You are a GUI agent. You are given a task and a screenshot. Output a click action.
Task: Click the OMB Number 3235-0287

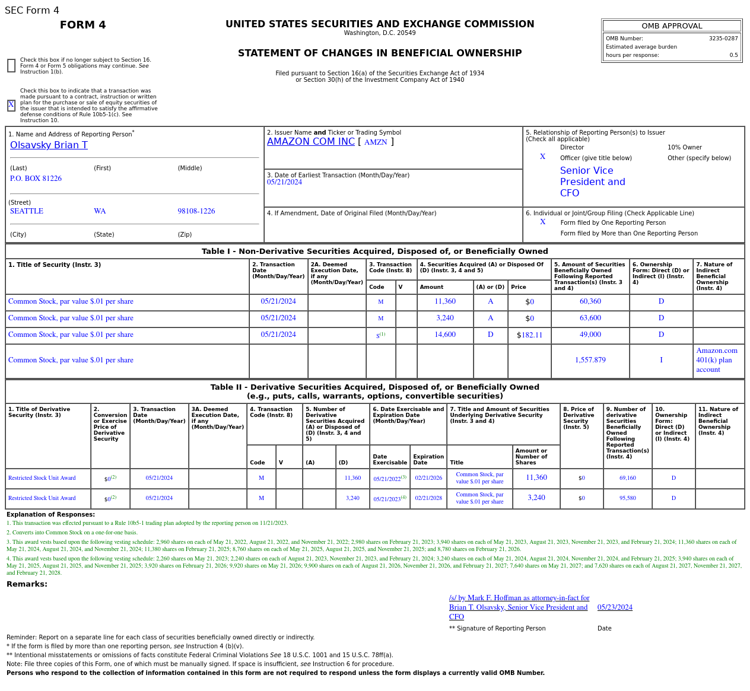coord(723,39)
